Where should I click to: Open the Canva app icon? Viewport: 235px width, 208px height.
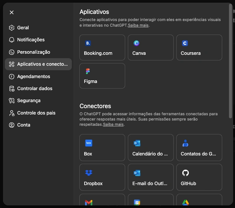pos(136,43)
